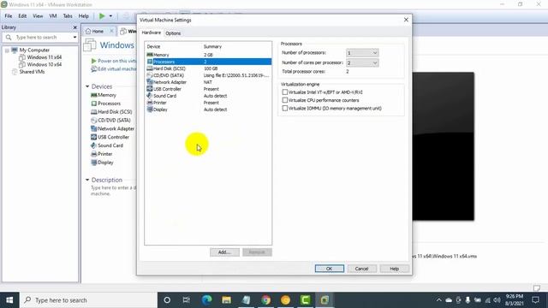The height and width of the screenshot is (308, 548).
Task: Click OK in Virtual Machine Settings
Action: click(x=329, y=269)
